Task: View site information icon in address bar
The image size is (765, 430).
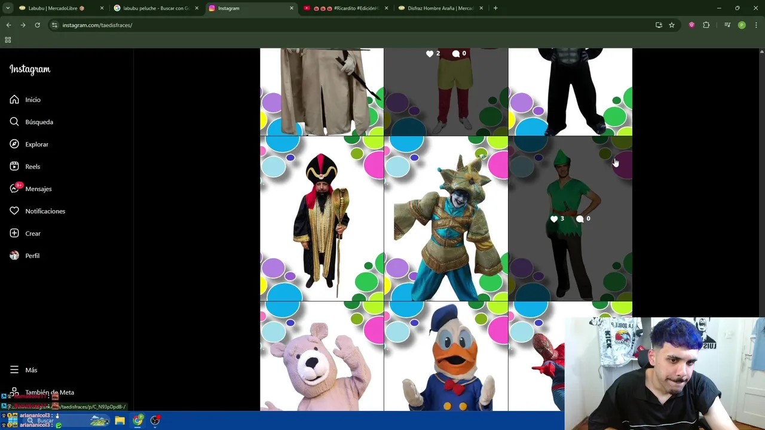Action: pyautogui.click(x=54, y=25)
